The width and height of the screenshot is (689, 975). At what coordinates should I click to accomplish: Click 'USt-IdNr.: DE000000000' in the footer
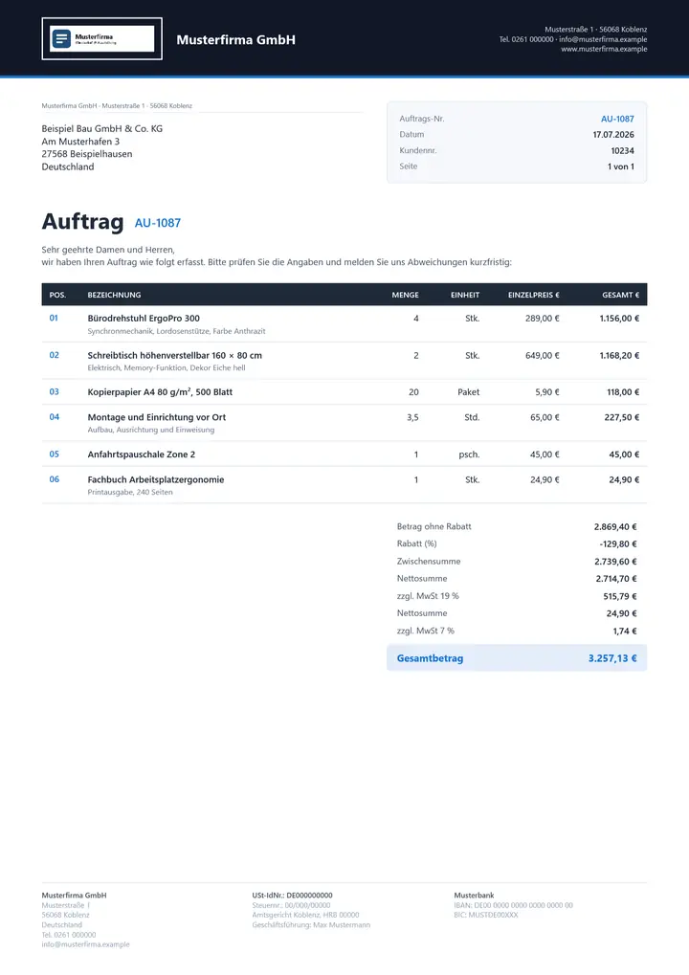pos(292,896)
